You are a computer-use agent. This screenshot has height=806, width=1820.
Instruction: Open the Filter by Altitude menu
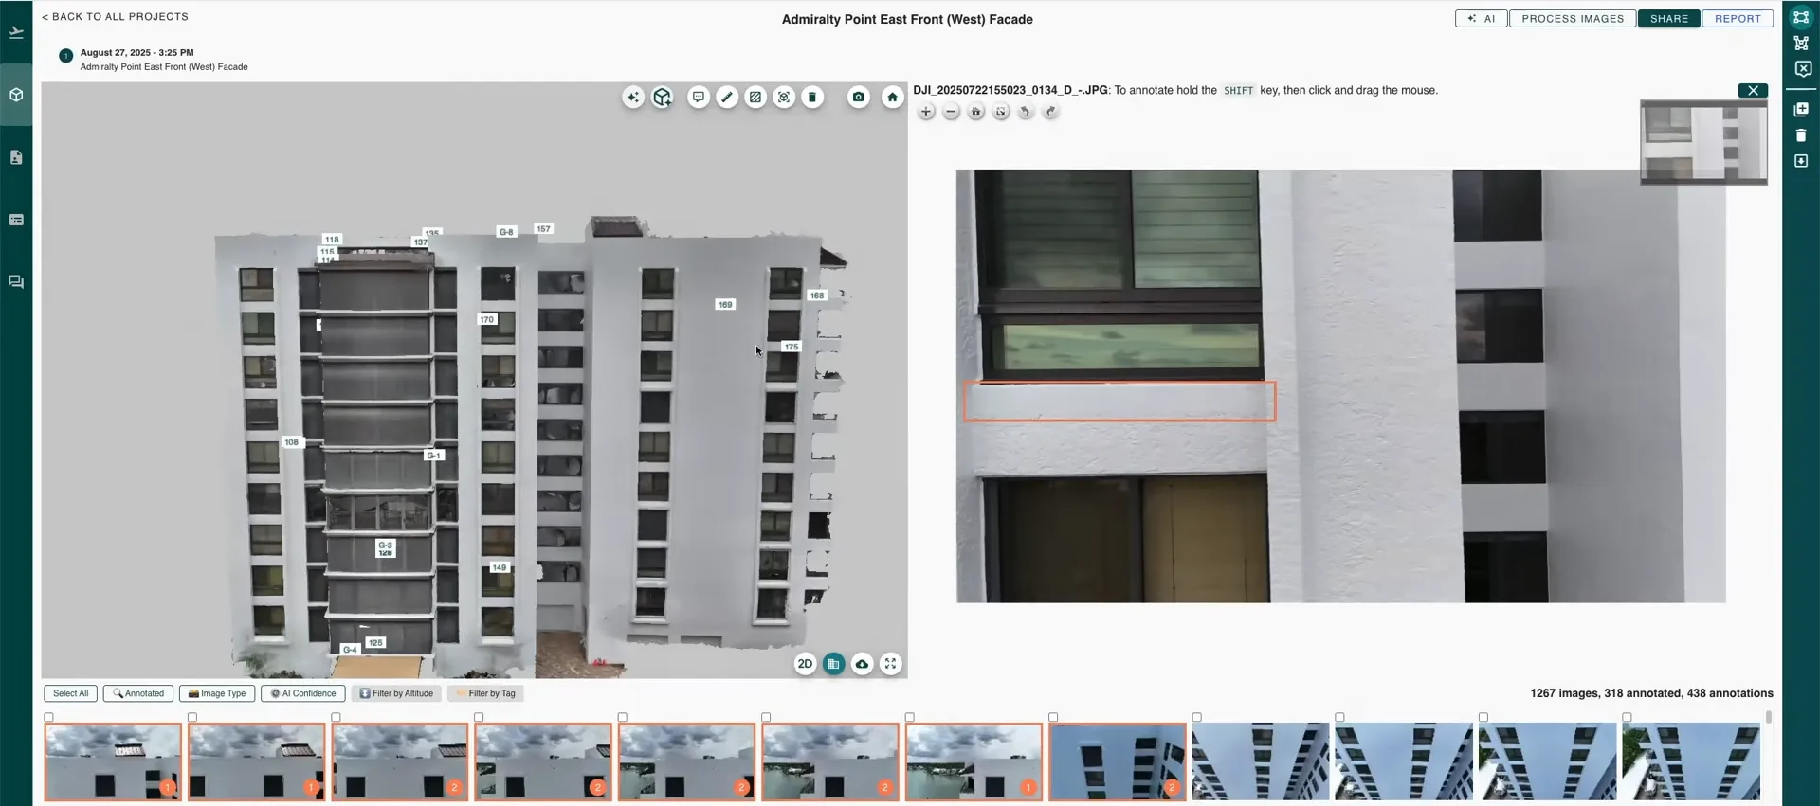[396, 693]
